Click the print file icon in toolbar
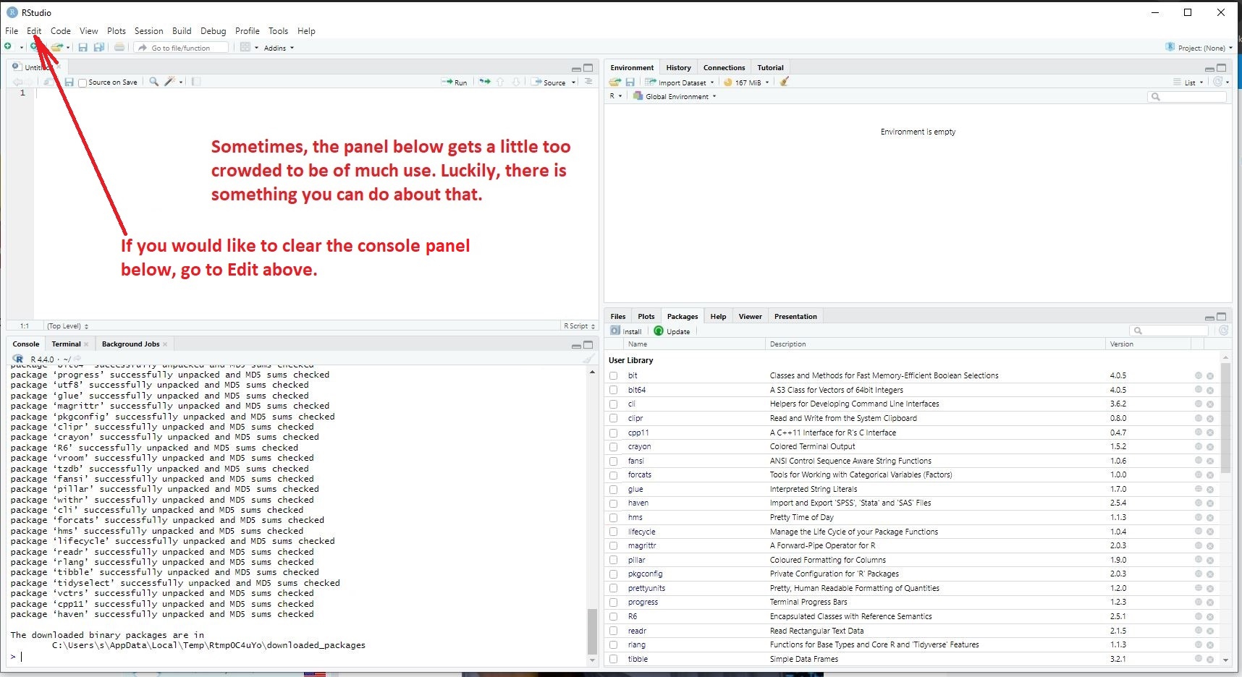This screenshot has height=677, width=1242. [x=119, y=48]
